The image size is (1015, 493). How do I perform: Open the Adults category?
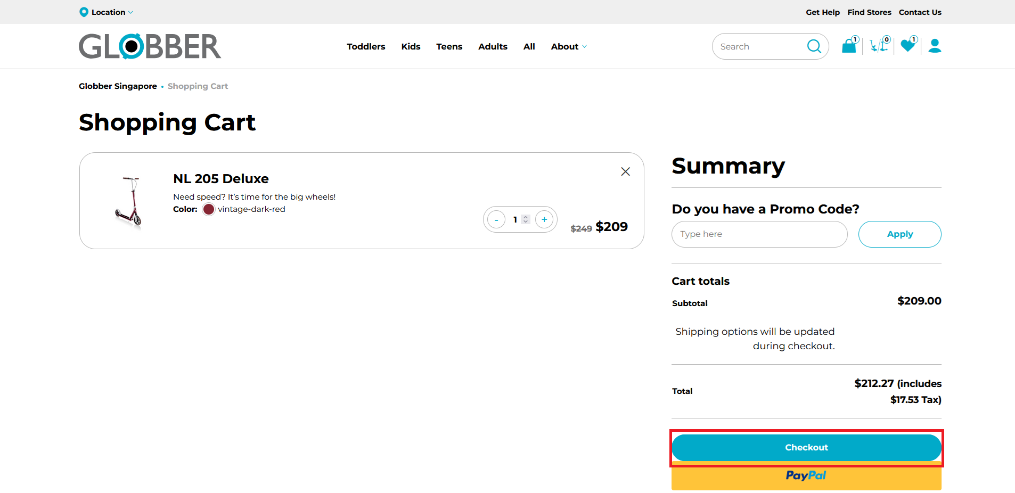(493, 46)
